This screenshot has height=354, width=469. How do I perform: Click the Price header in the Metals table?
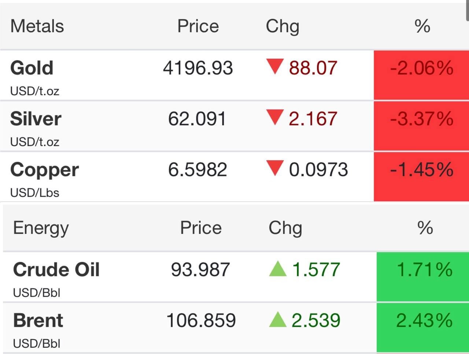(x=198, y=26)
